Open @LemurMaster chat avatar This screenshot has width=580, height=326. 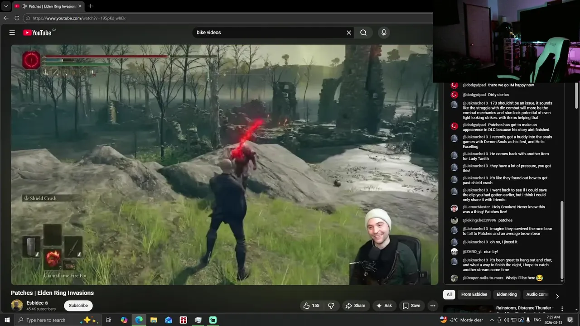coord(454,208)
